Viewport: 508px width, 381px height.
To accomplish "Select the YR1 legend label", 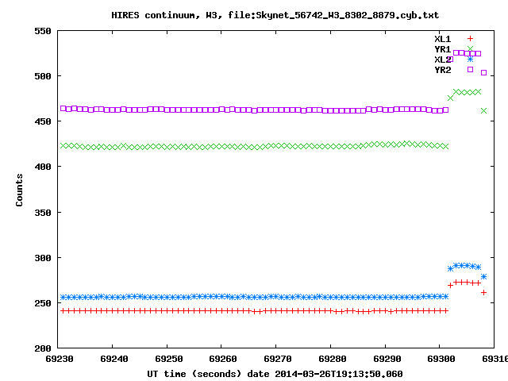I will (443, 49).
